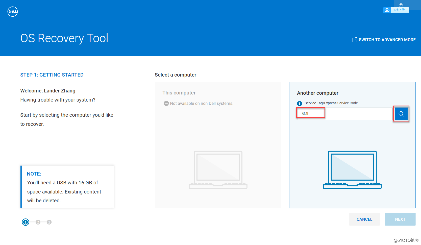Click the NOTE: label
Screen dimensions: 421x245
[x=34, y=174]
